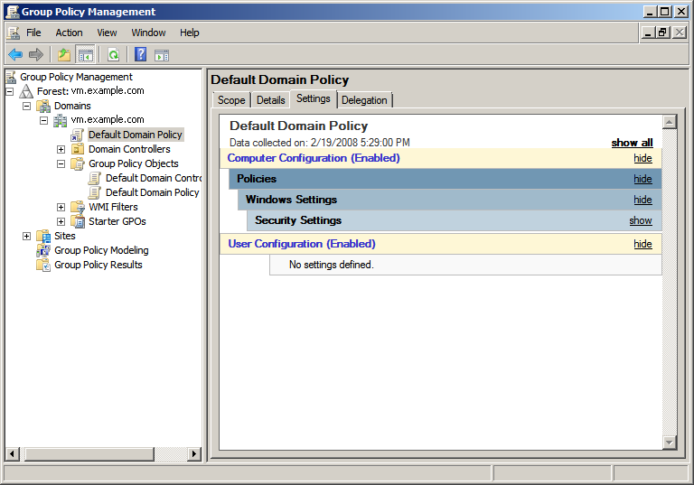The image size is (694, 485).
Task: Select Default Domain Policy under vm.example.com
Action: (x=135, y=135)
